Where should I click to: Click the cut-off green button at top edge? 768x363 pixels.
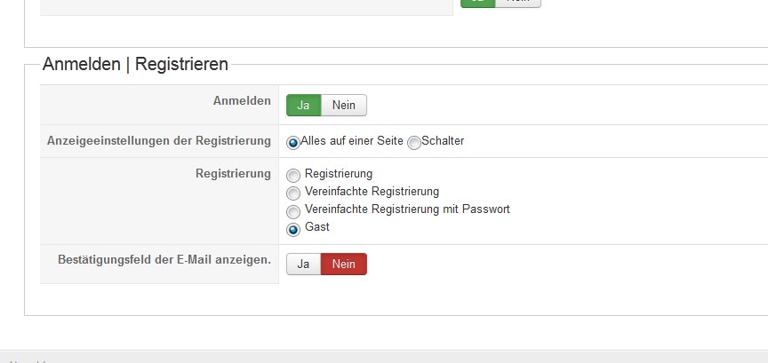(478, 3)
